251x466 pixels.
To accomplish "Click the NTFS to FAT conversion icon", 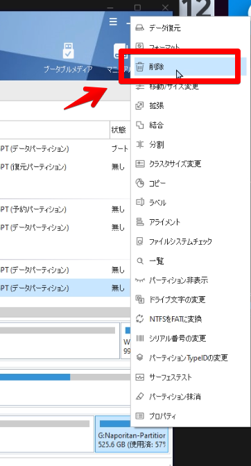I will [139, 319].
